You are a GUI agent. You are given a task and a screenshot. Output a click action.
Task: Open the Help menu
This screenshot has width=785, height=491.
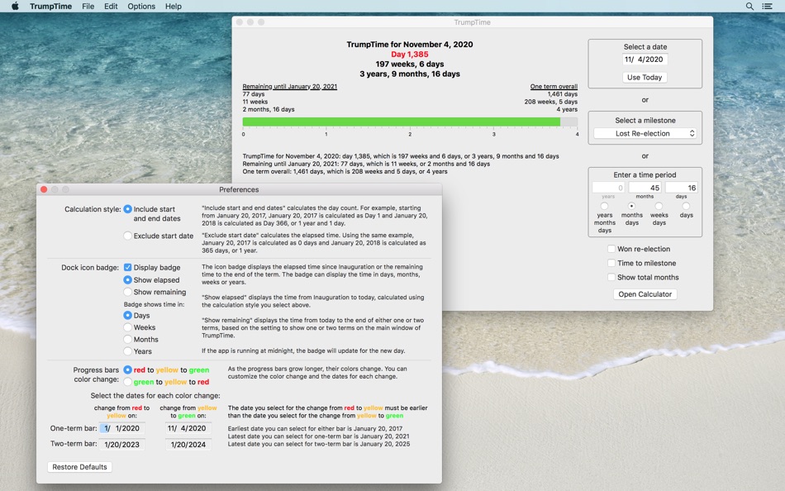pyautogui.click(x=174, y=6)
